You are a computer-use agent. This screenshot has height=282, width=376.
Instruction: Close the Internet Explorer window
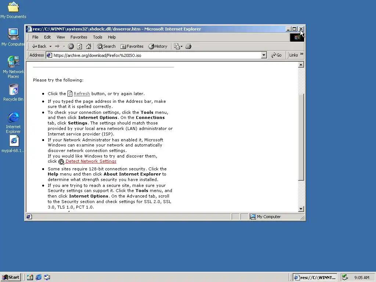[x=301, y=29]
